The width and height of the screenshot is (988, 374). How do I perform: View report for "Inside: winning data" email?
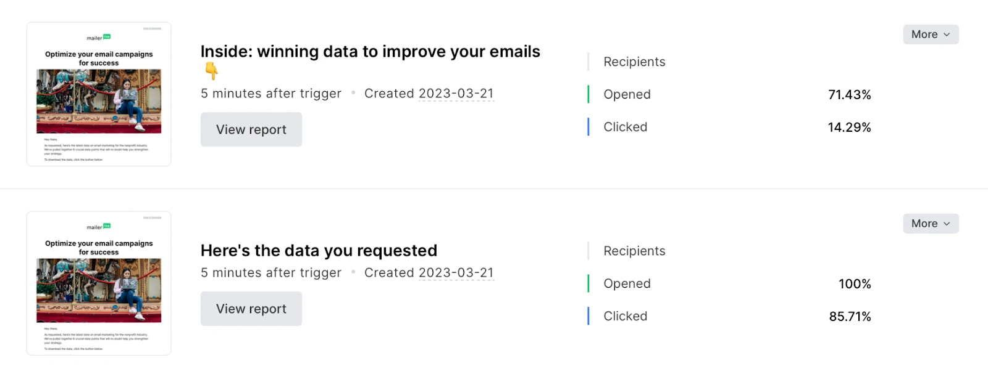click(x=251, y=129)
